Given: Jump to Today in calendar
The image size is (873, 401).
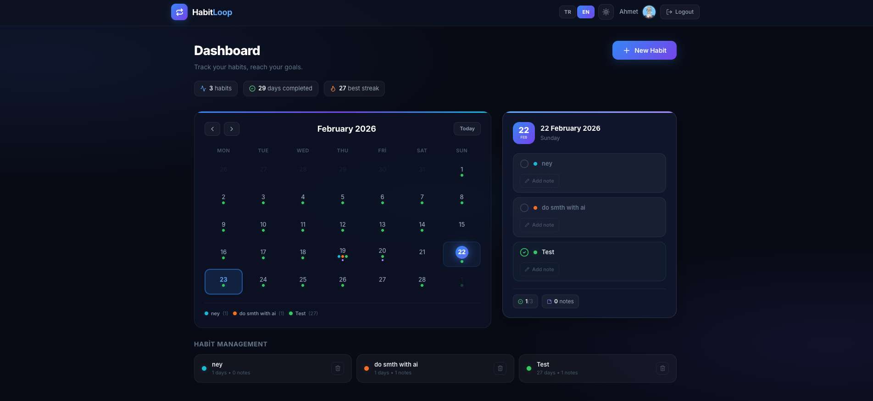Looking at the screenshot, I should (x=467, y=129).
